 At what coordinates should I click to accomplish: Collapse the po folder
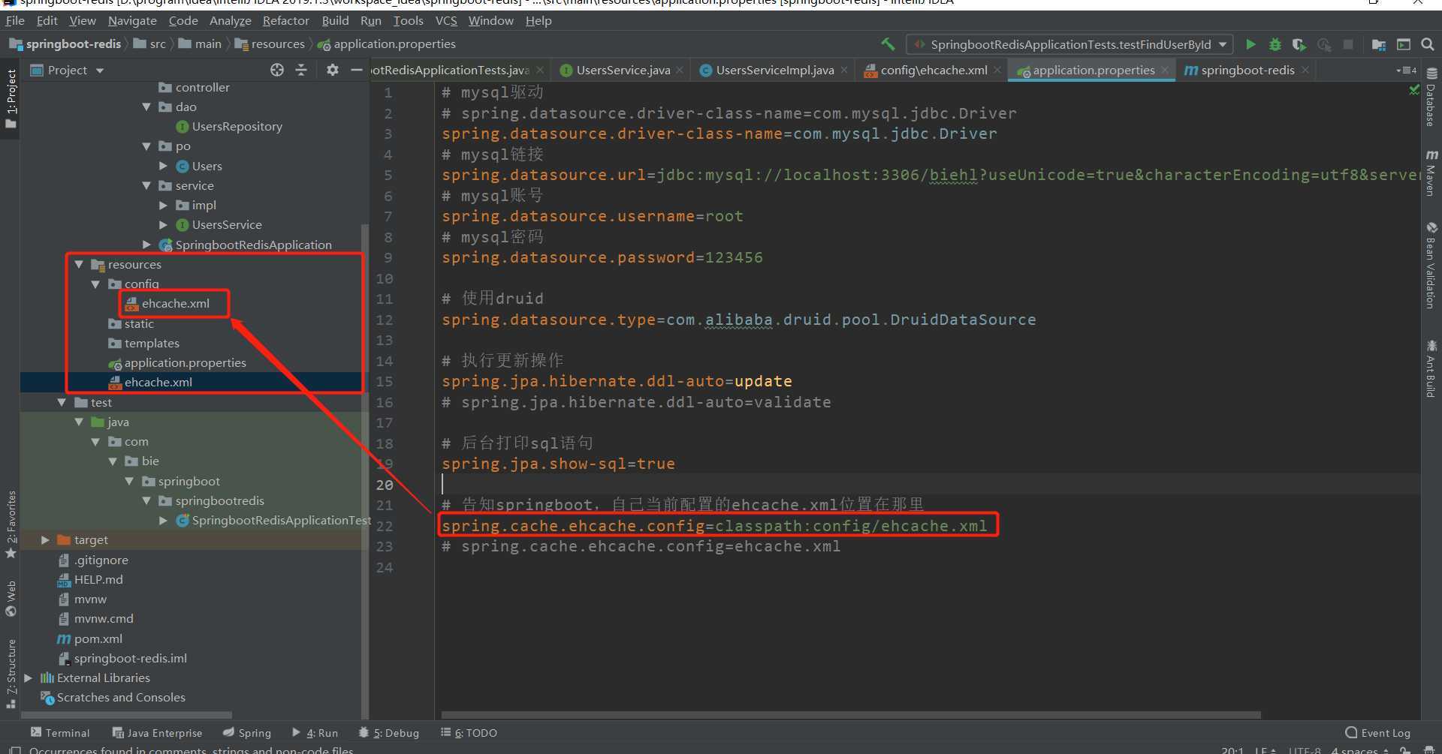[146, 146]
